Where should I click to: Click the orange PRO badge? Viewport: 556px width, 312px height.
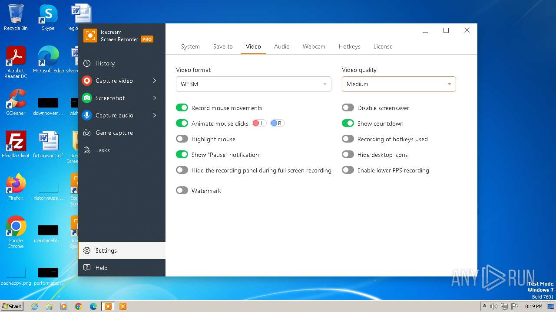coord(147,39)
